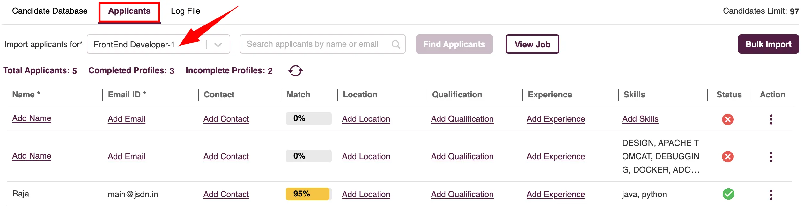This screenshot has width=804, height=207.
Task: Open action menu for second applicant row
Action: tap(771, 157)
